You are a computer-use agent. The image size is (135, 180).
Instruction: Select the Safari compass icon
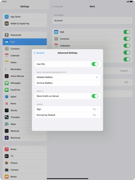click(x=7, y=97)
